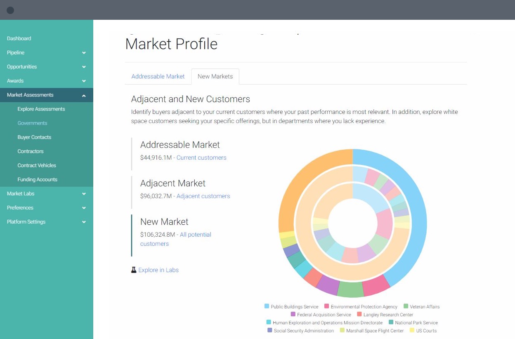
Task: Expand the Awards chevron arrow
Action: (x=84, y=81)
